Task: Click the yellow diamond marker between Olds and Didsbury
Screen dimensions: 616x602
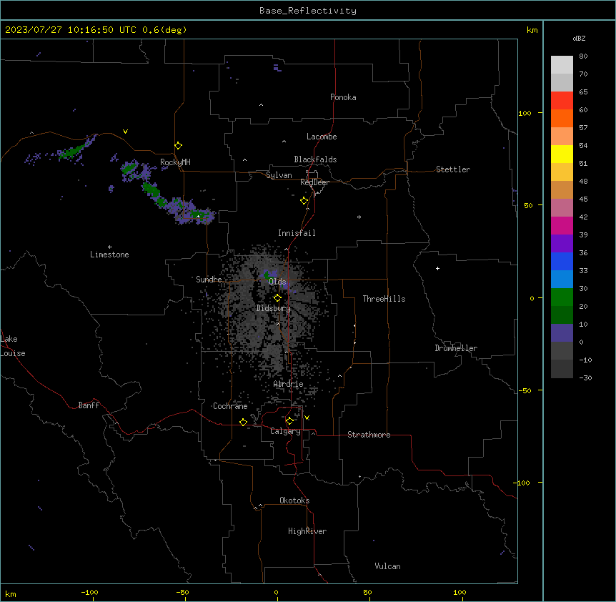Action: point(277,298)
